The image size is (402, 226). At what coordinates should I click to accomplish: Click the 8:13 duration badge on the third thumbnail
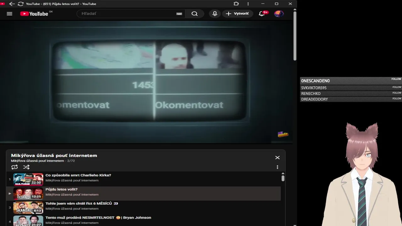(37, 211)
